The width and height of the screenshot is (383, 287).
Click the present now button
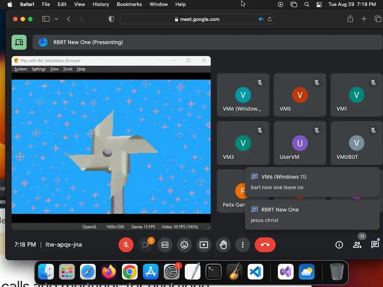coord(204,244)
